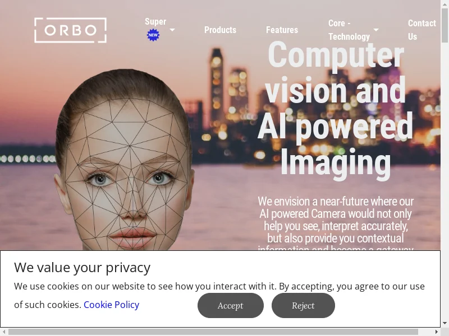Reject cookies in the privacy banner

pyautogui.click(x=303, y=305)
